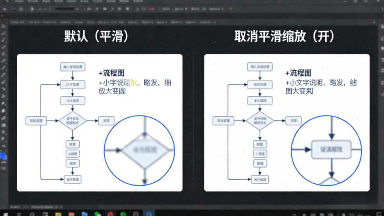Click the diamond decision node in the left flowchart
The width and height of the screenshot is (384, 216).
coord(72,121)
